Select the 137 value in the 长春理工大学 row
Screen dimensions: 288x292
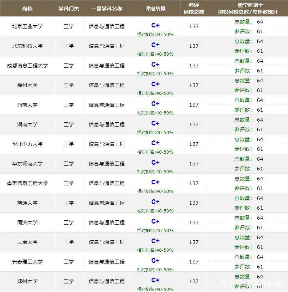point(194,262)
